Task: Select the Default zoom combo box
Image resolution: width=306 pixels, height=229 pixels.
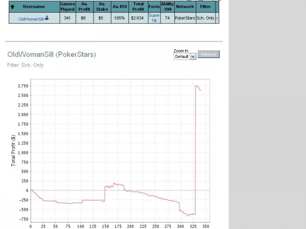Action: (185, 57)
